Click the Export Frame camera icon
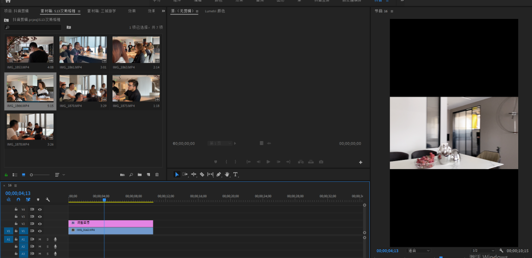532x258 pixels. (321, 162)
